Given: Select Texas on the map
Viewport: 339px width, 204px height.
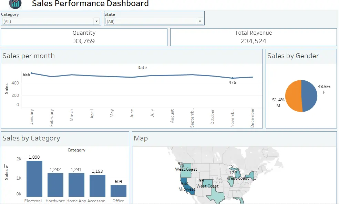Looking at the screenshot, I should point(217,196).
